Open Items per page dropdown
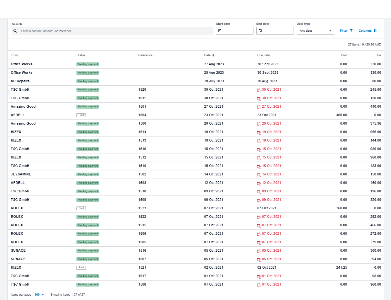Image resolution: width=391 pixels, height=300 pixels. [x=39, y=295]
